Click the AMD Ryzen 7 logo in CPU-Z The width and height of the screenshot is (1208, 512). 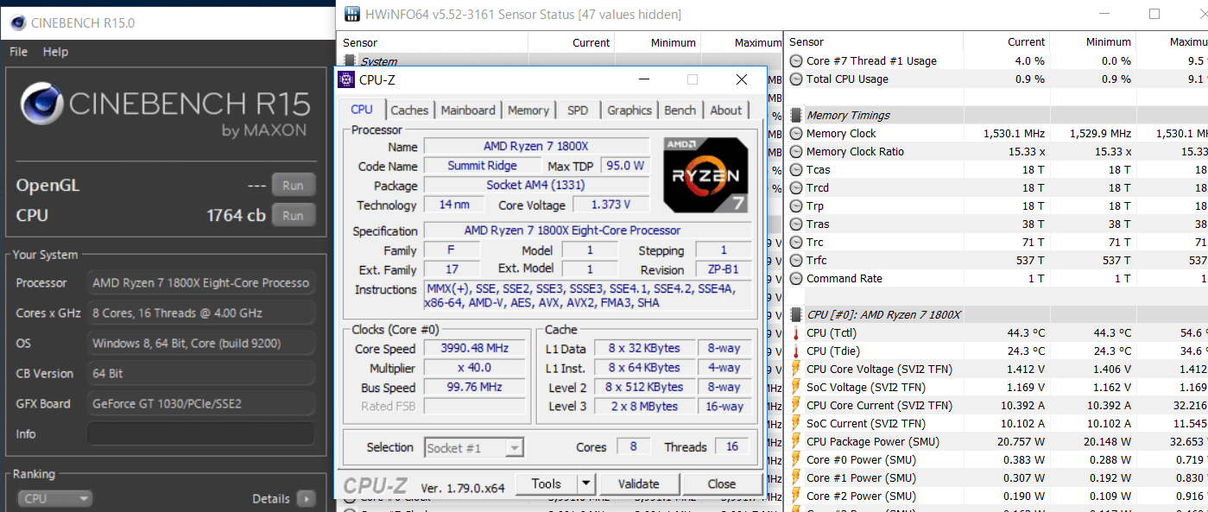[707, 175]
